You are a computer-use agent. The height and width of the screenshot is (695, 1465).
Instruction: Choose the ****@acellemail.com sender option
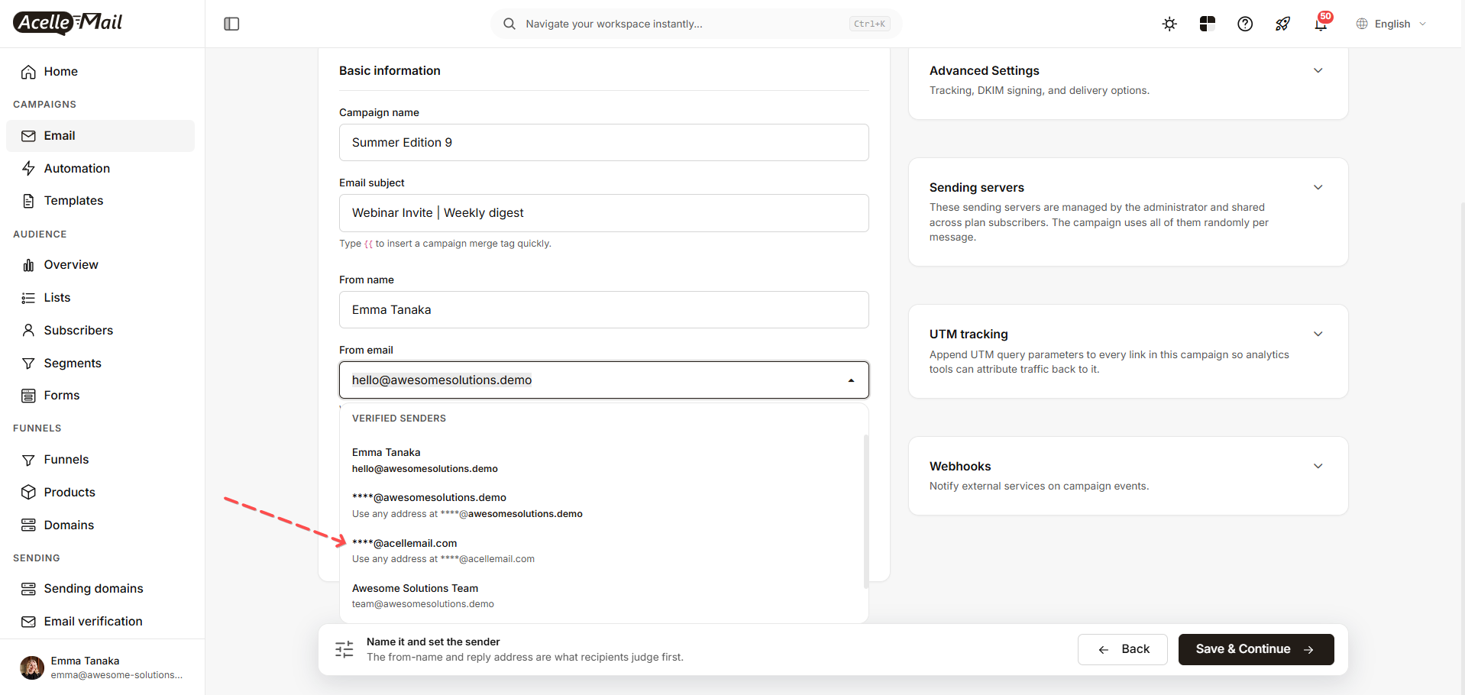coord(602,551)
